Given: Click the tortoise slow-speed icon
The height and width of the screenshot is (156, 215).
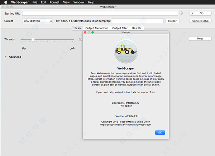Looking at the screenshot, I should tap(23, 49).
